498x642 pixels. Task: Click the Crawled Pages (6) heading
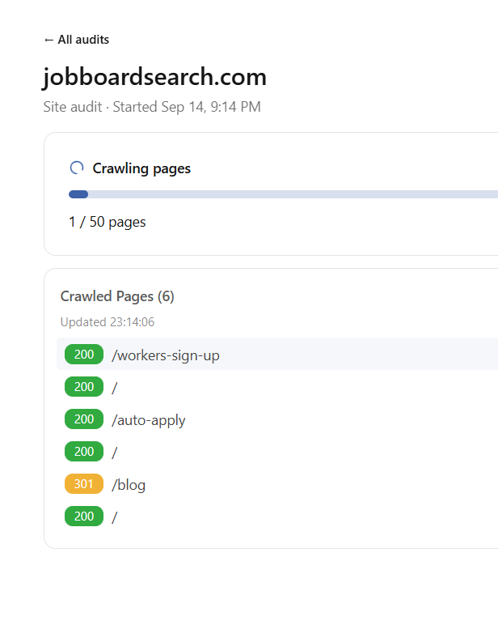point(117,296)
